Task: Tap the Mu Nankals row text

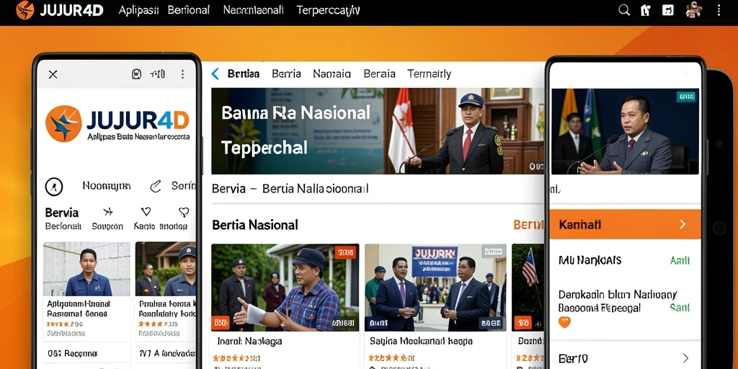Action: pos(590,260)
